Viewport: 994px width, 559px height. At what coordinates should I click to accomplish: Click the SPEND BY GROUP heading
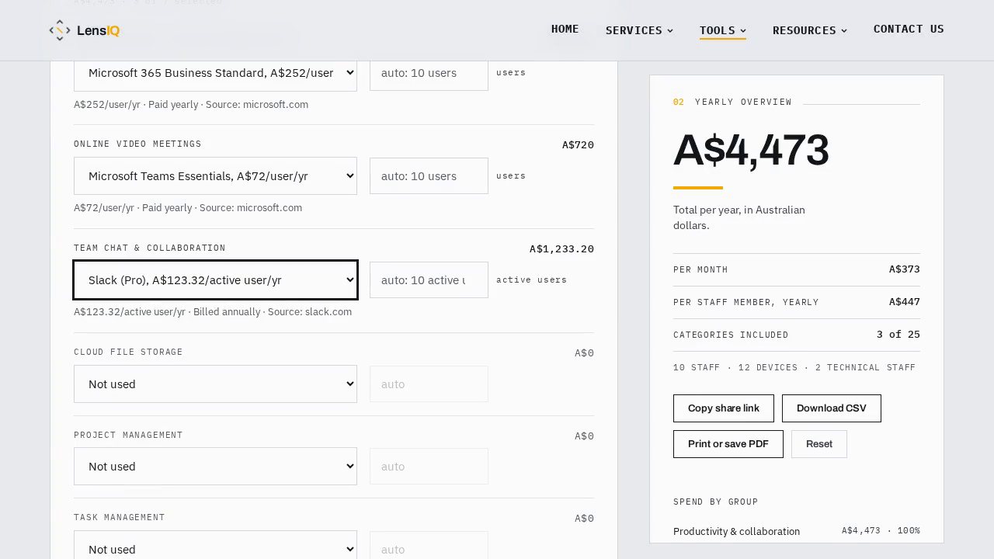pos(715,502)
